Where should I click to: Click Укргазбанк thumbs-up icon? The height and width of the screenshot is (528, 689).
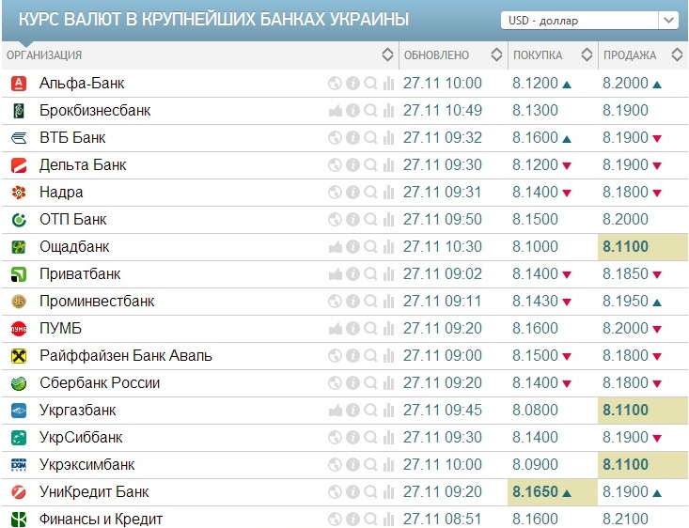pos(335,410)
